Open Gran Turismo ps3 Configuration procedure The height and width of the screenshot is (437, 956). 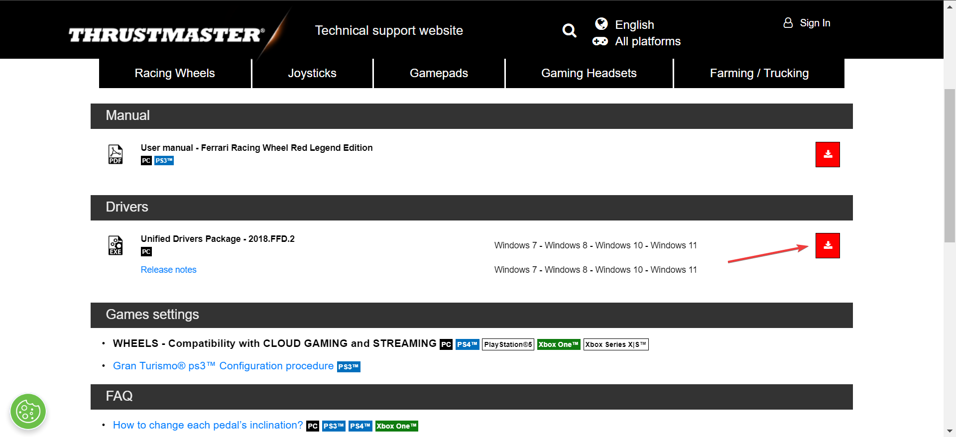click(x=223, y=366)
